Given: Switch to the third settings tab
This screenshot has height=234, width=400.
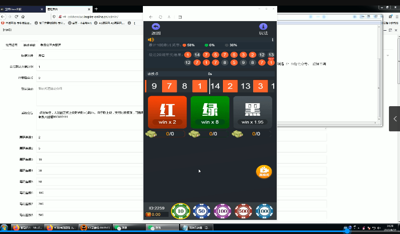Looking at the screenshot, I should click(x=51, y=45).
